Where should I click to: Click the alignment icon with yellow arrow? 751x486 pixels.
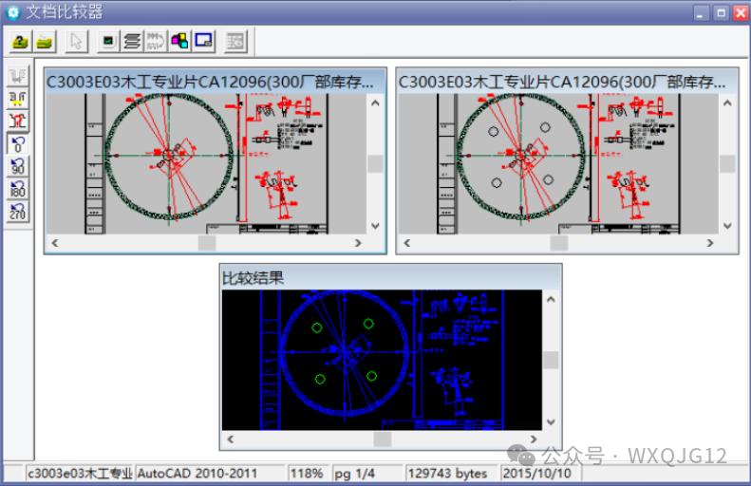pos(18,98)
